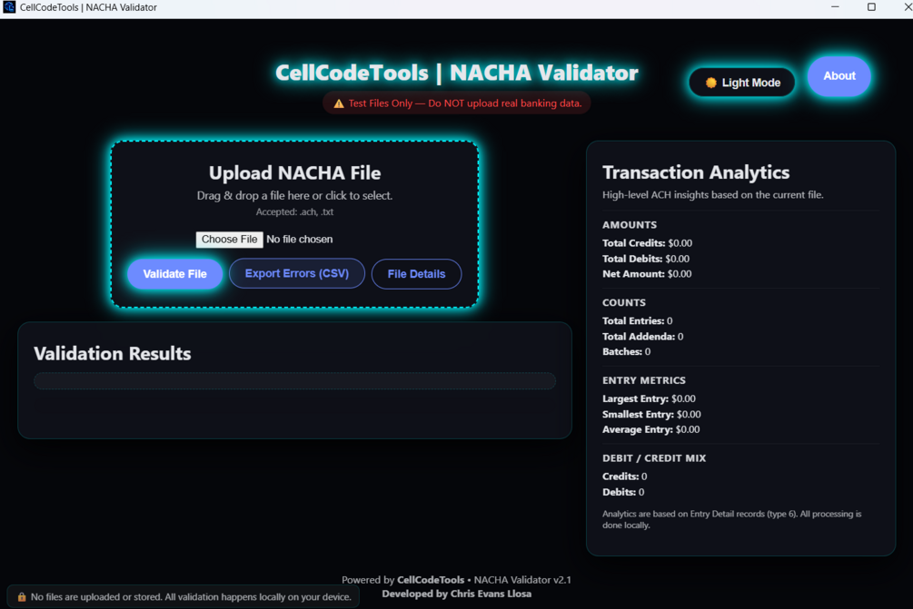Click the warning triangle icon in banner
The width and height of the screenshot is (913, 609).
click(x=338, y=103)
